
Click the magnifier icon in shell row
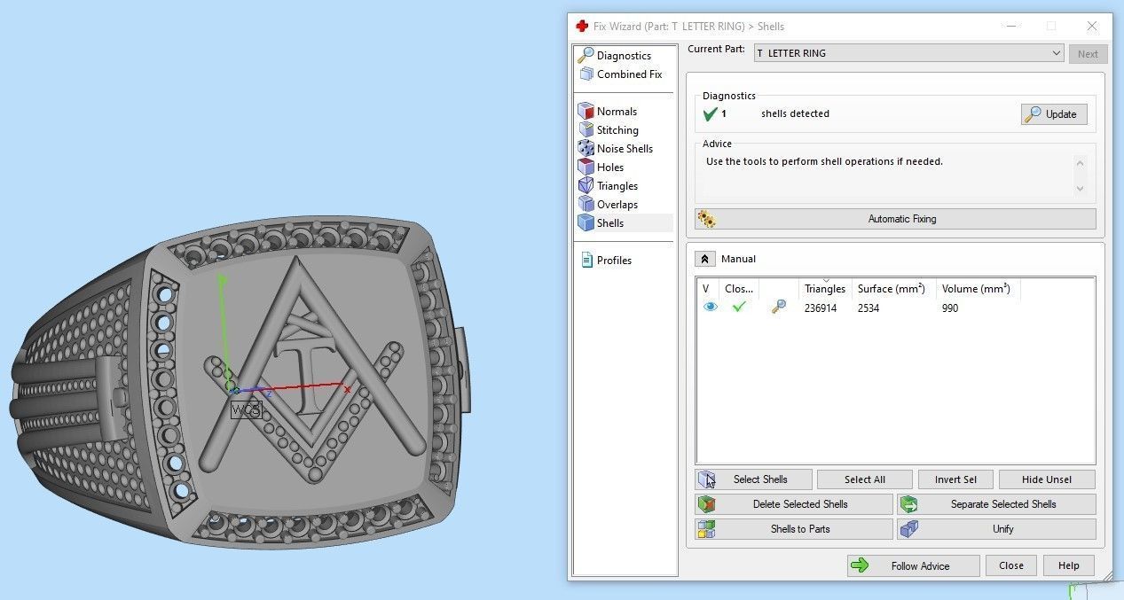click(x=778, y=307)
